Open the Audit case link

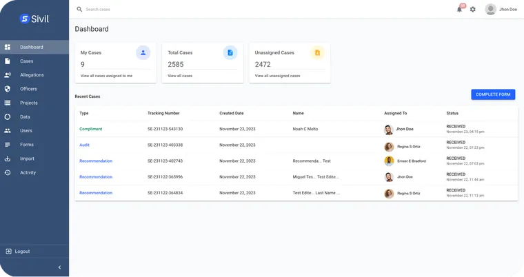[84, 145]
